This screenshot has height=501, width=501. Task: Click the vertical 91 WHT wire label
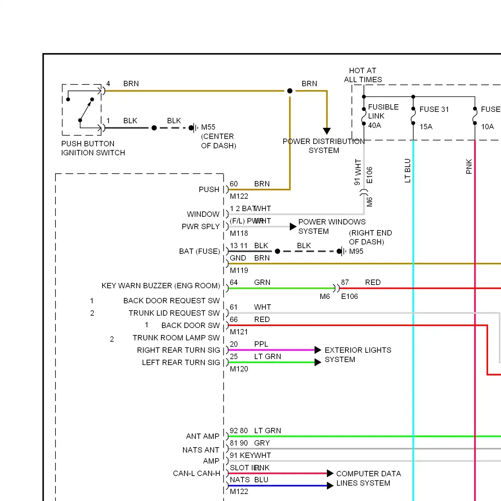point(358,172)
